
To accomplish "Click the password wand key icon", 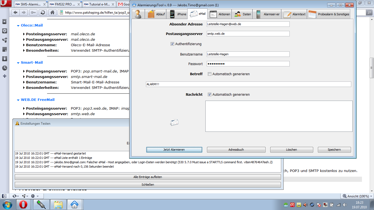I will [33, 13].
